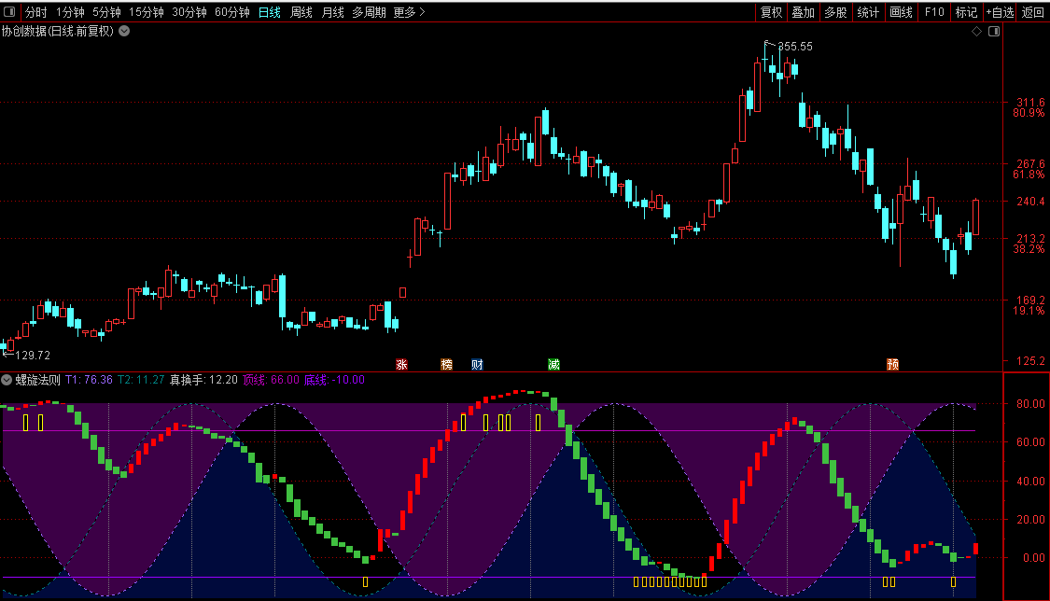Click the 标记 mark button

pos(966,12)
